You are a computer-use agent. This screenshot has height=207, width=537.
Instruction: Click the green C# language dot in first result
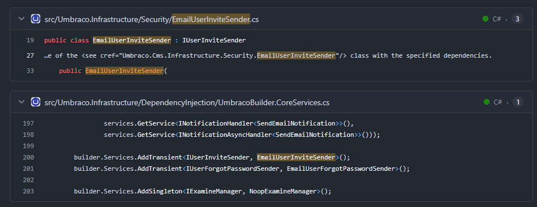click(x=486, y=19)
